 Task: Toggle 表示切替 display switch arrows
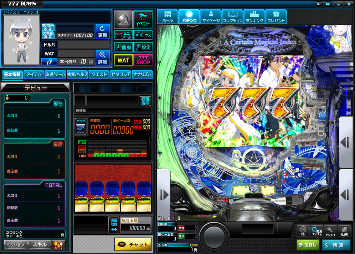click(114, 225)
